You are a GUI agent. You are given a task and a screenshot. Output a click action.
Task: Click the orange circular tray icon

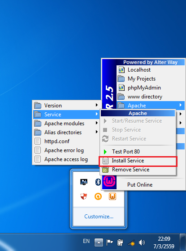[x=98, y=196]
